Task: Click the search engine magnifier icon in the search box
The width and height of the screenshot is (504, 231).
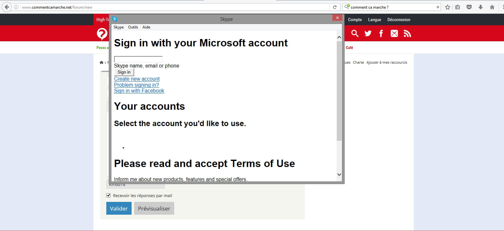Action: (347, 7)
